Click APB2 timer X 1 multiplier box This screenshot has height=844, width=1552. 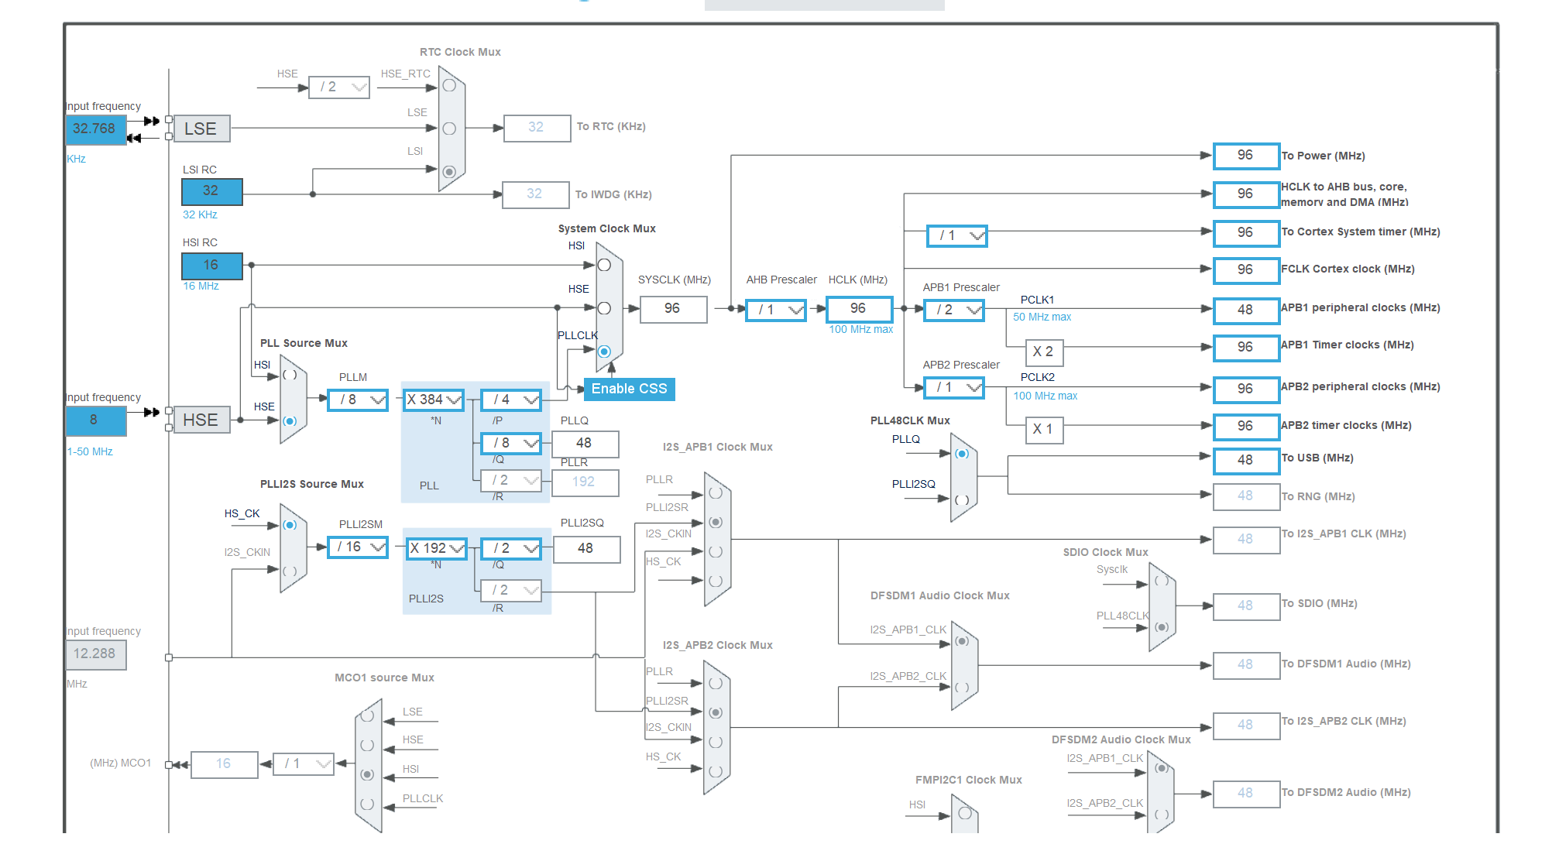(1044, 430)
